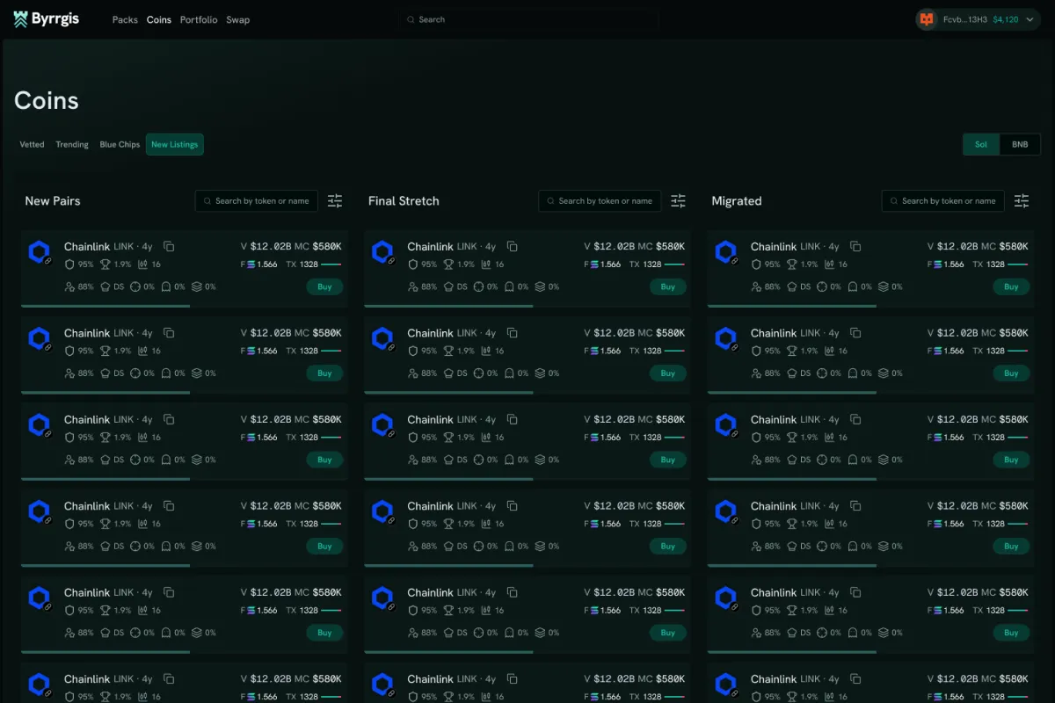Buy fifth Chainlink in New Pairs
1055x703 pixels.
[x=324, y=633]
